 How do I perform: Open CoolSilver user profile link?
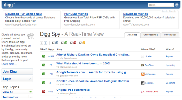149,65
